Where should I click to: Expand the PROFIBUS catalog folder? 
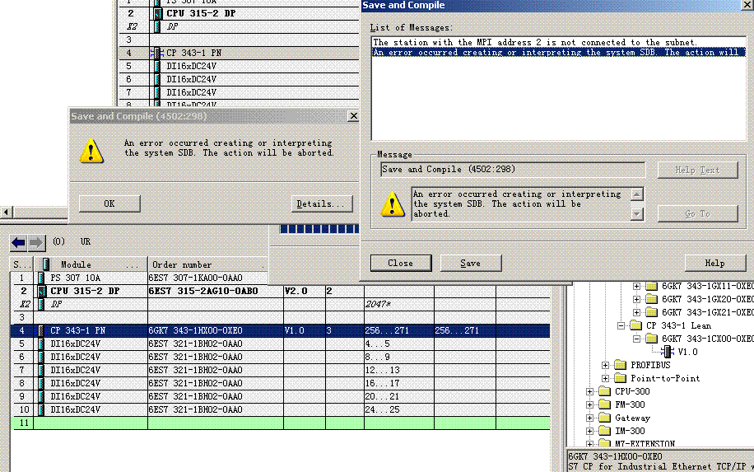point(605,365)
